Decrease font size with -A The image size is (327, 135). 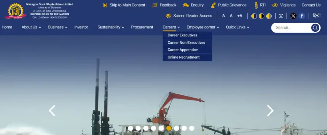tap(223, 16)
